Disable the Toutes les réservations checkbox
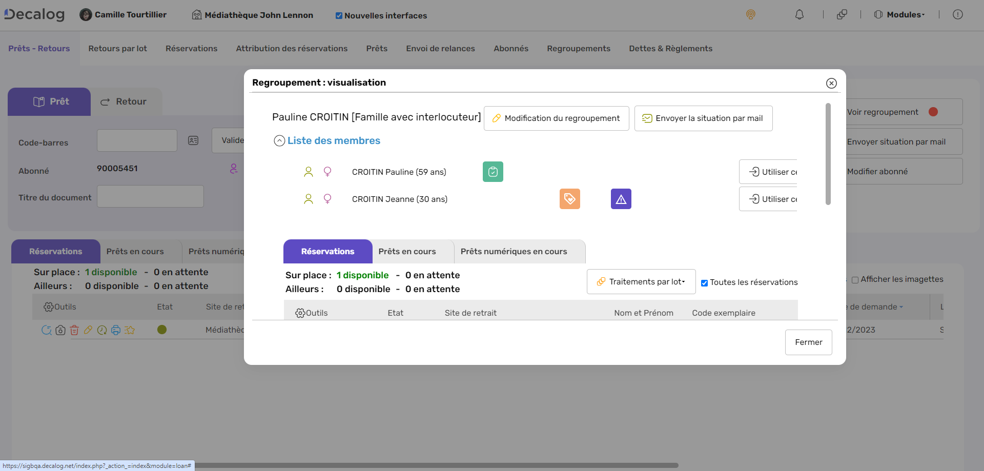This screenshot has width=984, height=471. 705,282
